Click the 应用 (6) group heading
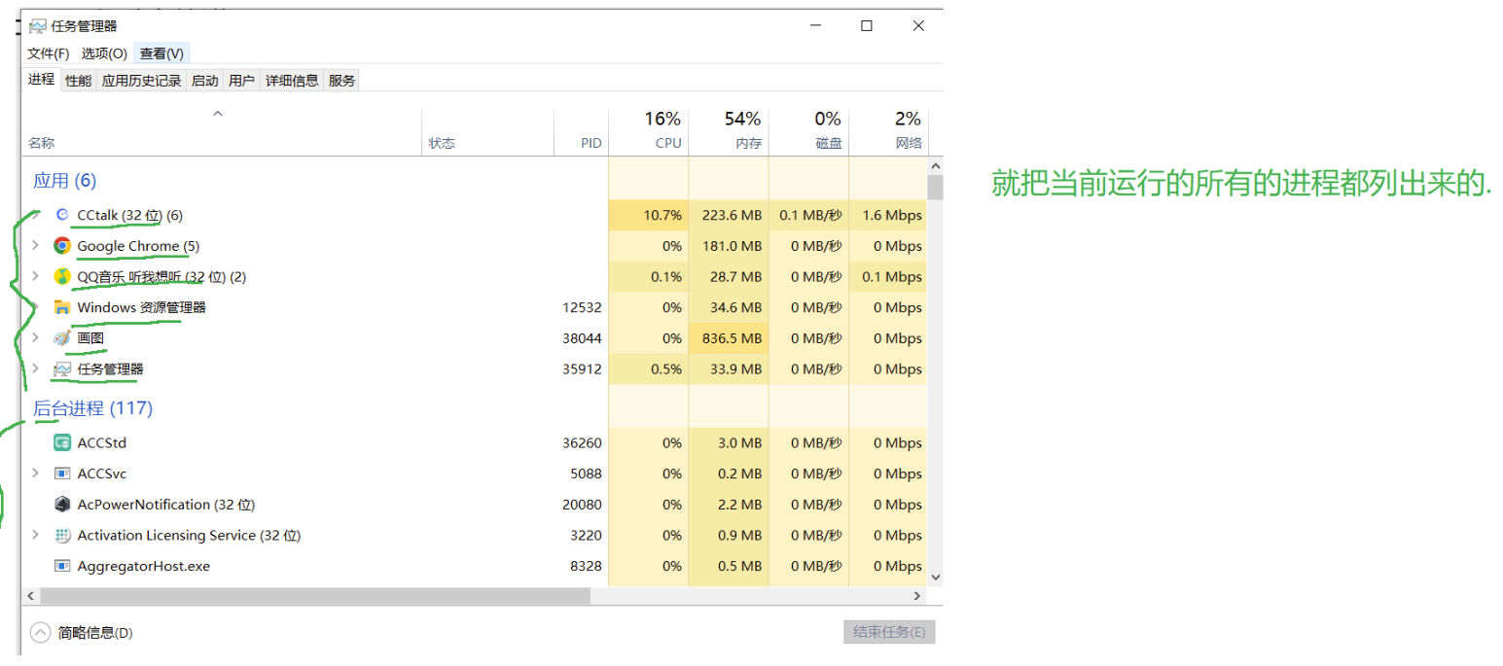 65,181
